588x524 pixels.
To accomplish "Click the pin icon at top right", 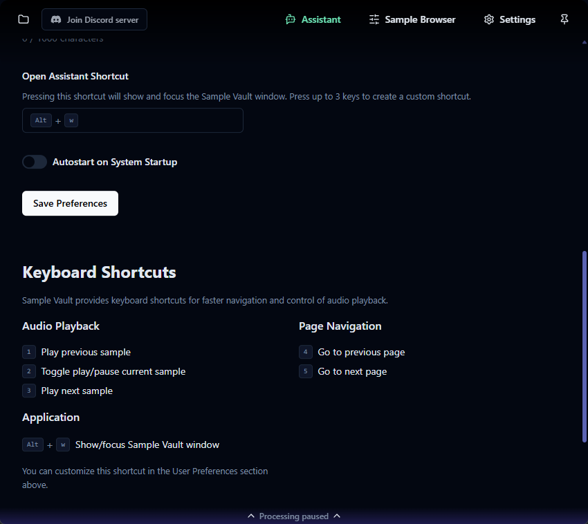I will click(564, 19).
